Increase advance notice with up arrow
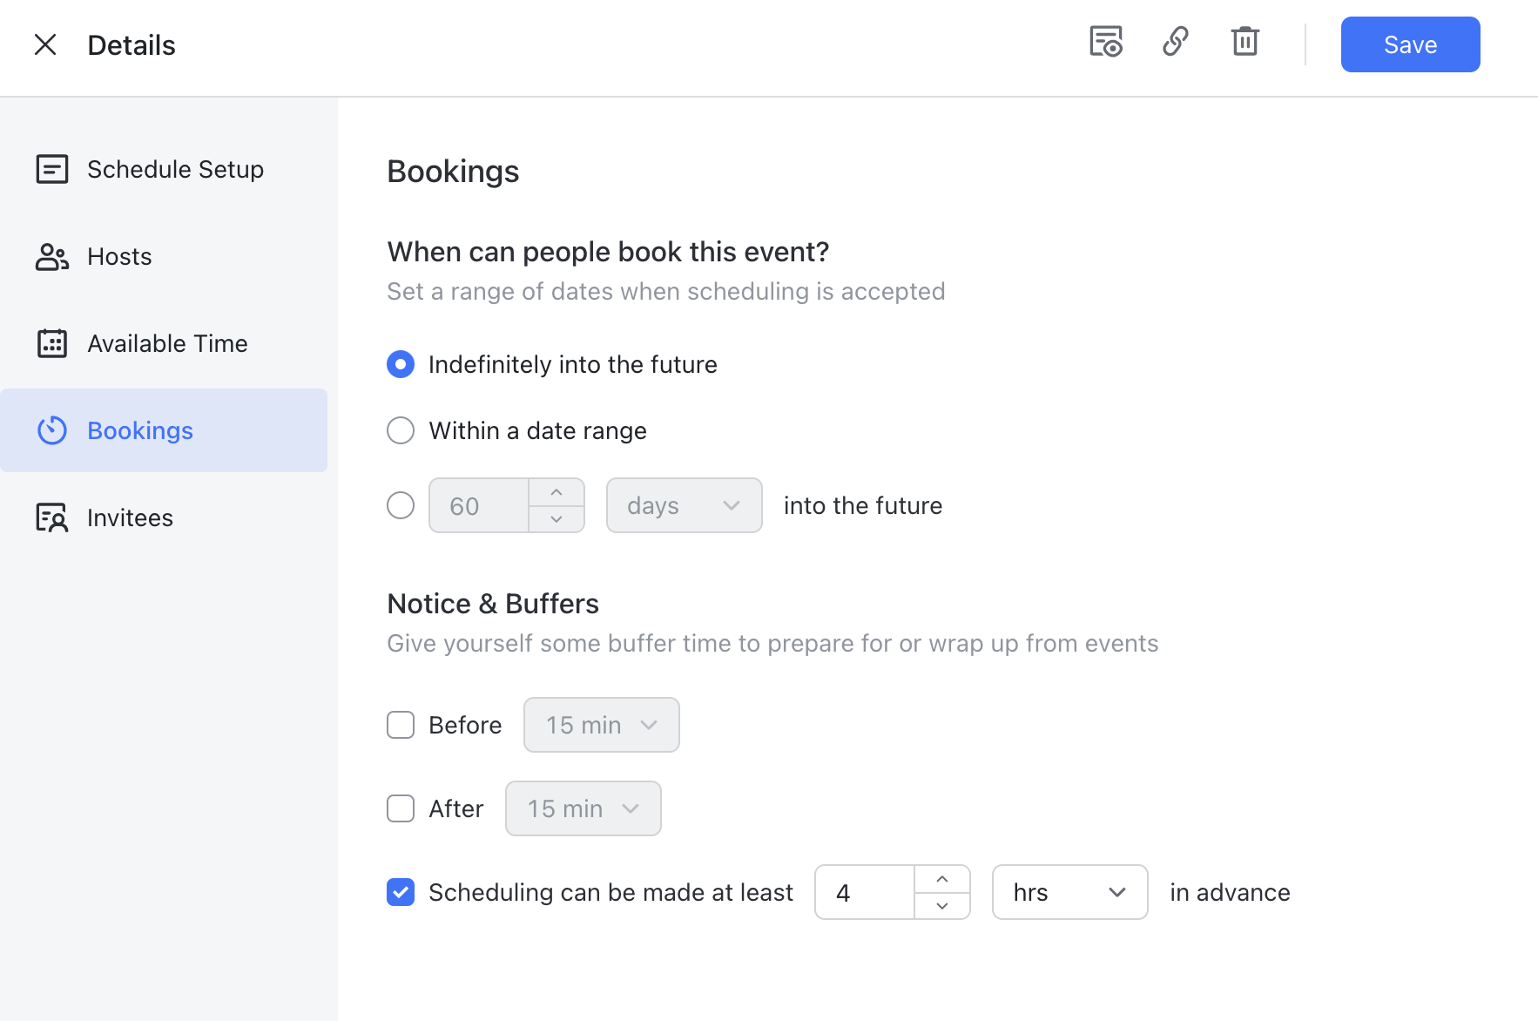 coord(942,879)
